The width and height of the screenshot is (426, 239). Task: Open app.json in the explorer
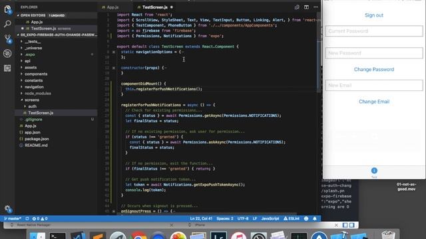(x=33, y=133)
